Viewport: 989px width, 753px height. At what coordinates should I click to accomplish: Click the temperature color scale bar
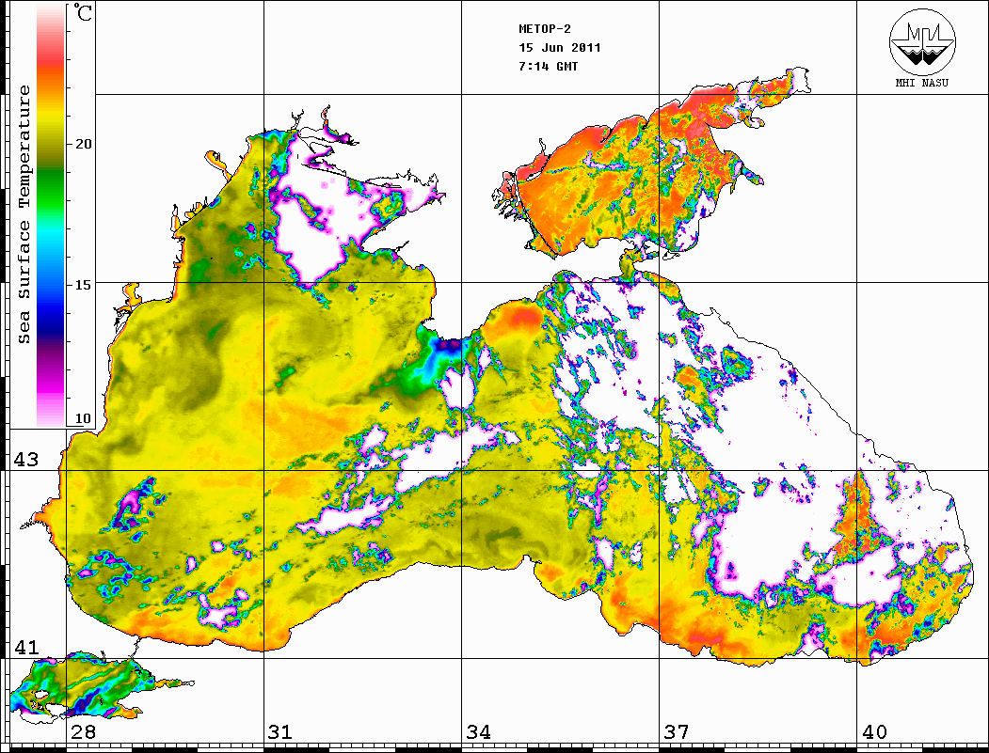51,215
